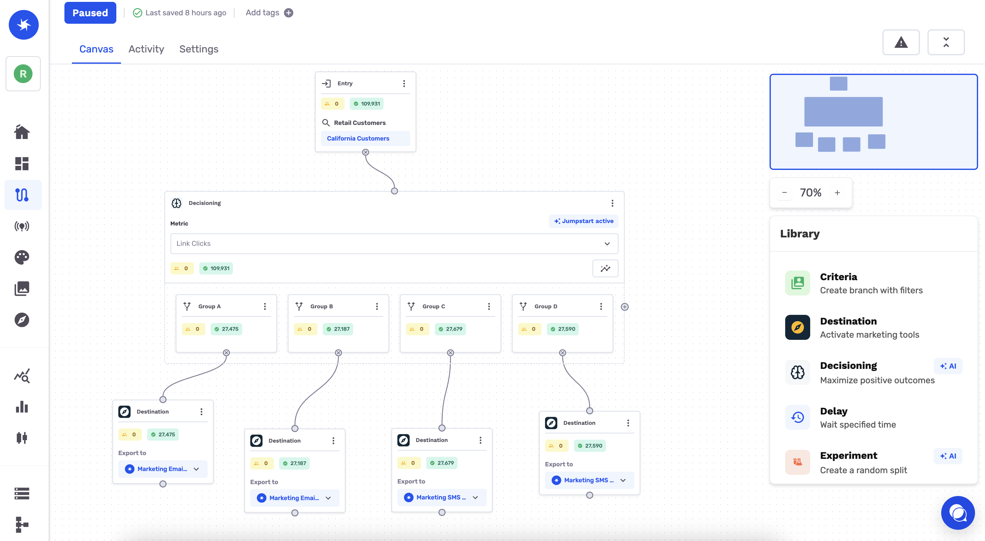985x541 pixels.
Task: Open the candlestick chart icon in sidebar
Action: (22, 438)
